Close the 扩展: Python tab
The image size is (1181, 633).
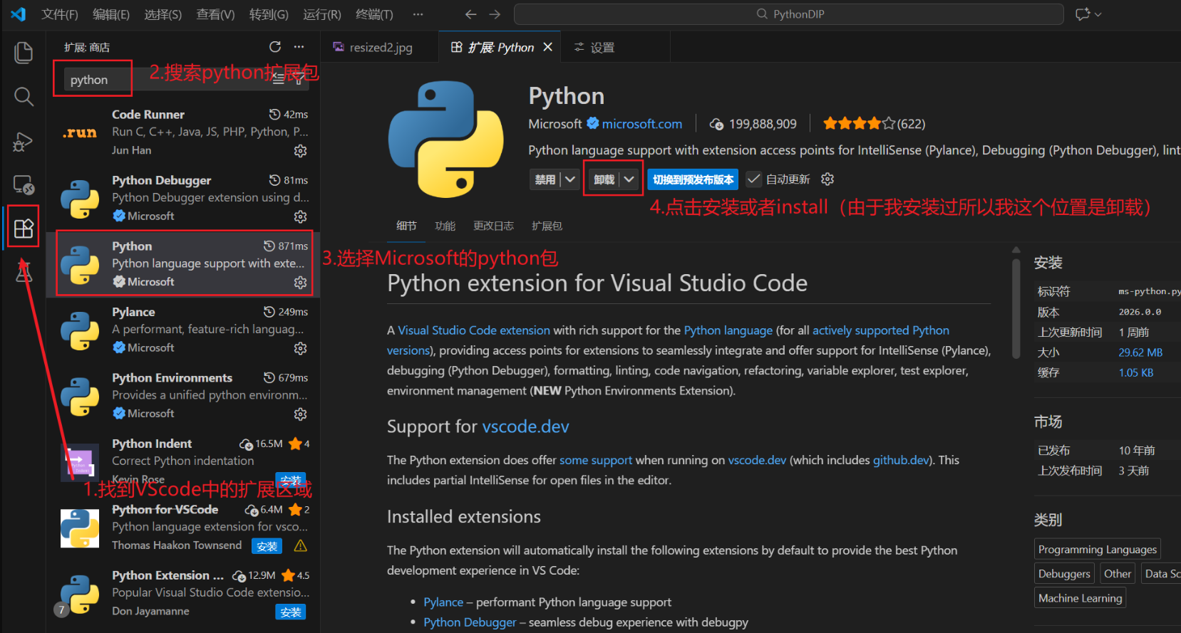(x=547, y=47)
